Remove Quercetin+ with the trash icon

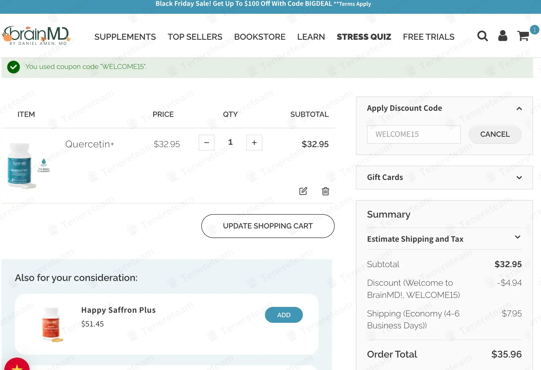pyautogui.click(x=325, y=191)
